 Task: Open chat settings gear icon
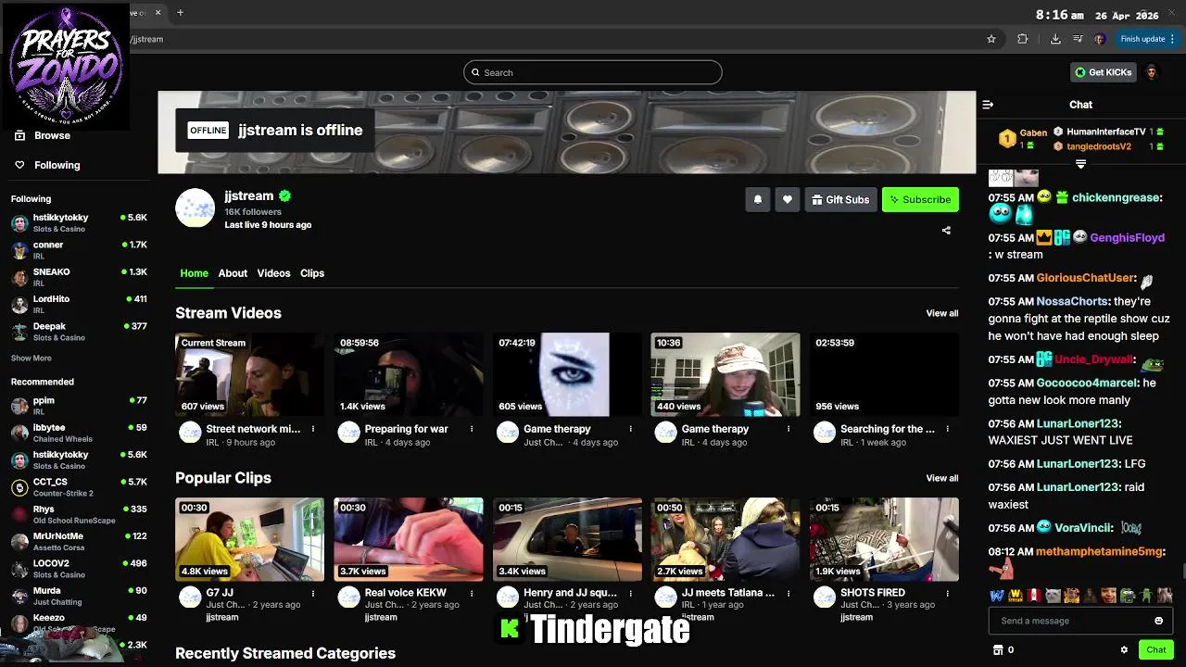[1124, 649]
